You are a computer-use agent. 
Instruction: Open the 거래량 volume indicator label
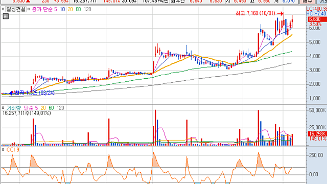14,108
